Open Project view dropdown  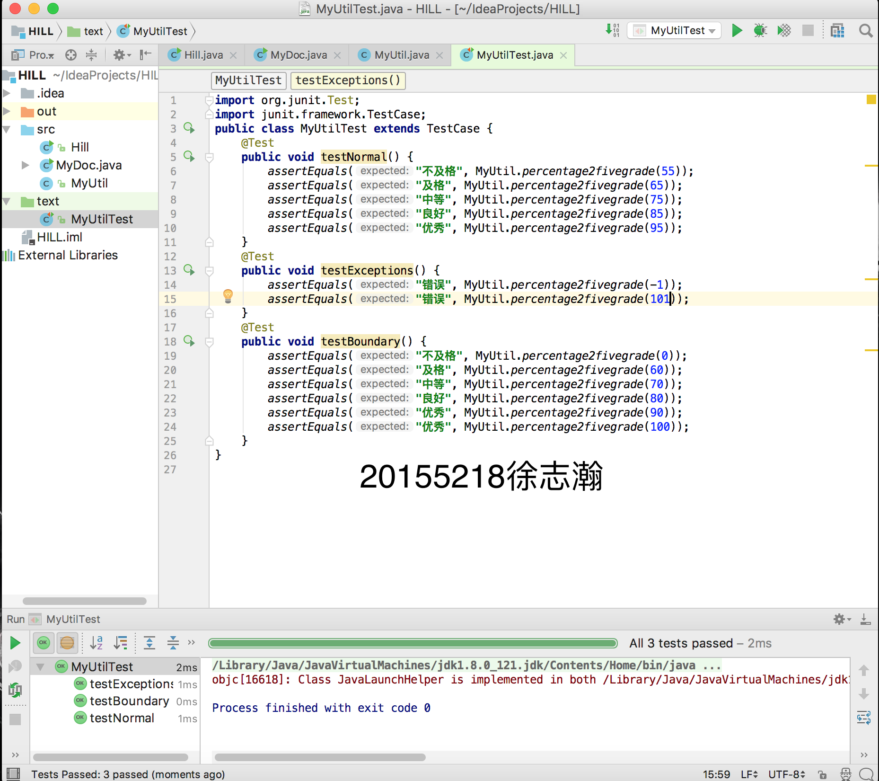(33, 55)
